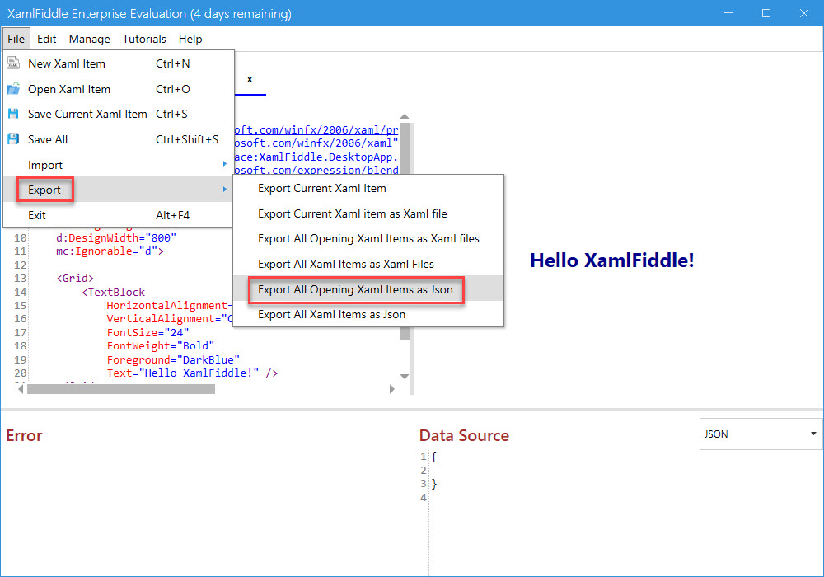This screenshot has height=577, width=824.
Task: Click the expression/blend hyperlink in code
Action: [x=316, y=170]
